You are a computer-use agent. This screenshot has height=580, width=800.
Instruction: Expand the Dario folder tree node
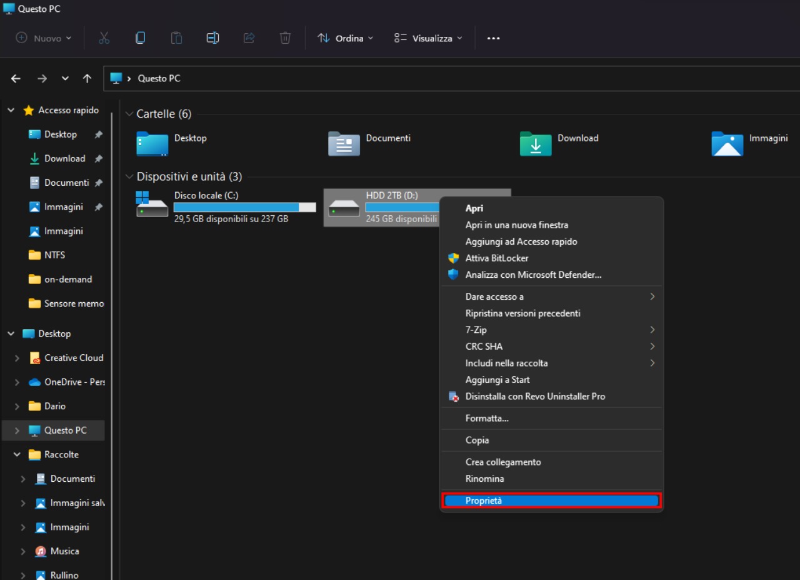17,406
